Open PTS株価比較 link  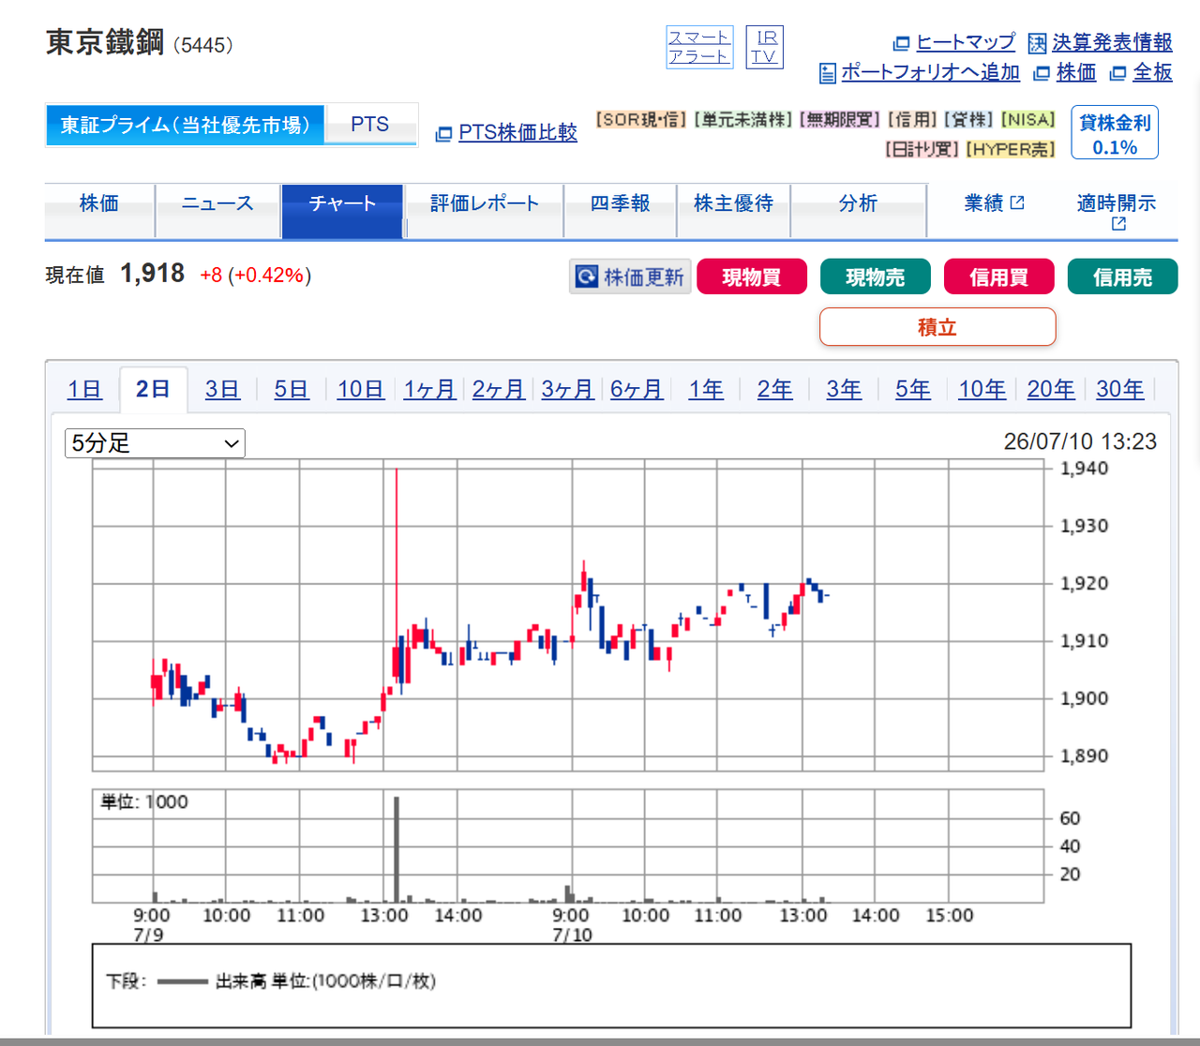click(517, 132)
